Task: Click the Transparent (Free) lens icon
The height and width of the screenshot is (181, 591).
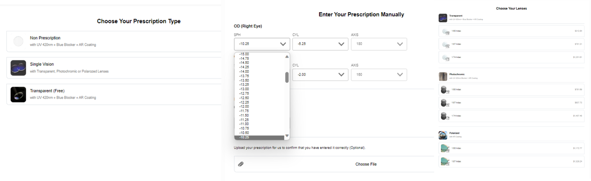Action: click(19, 95)
